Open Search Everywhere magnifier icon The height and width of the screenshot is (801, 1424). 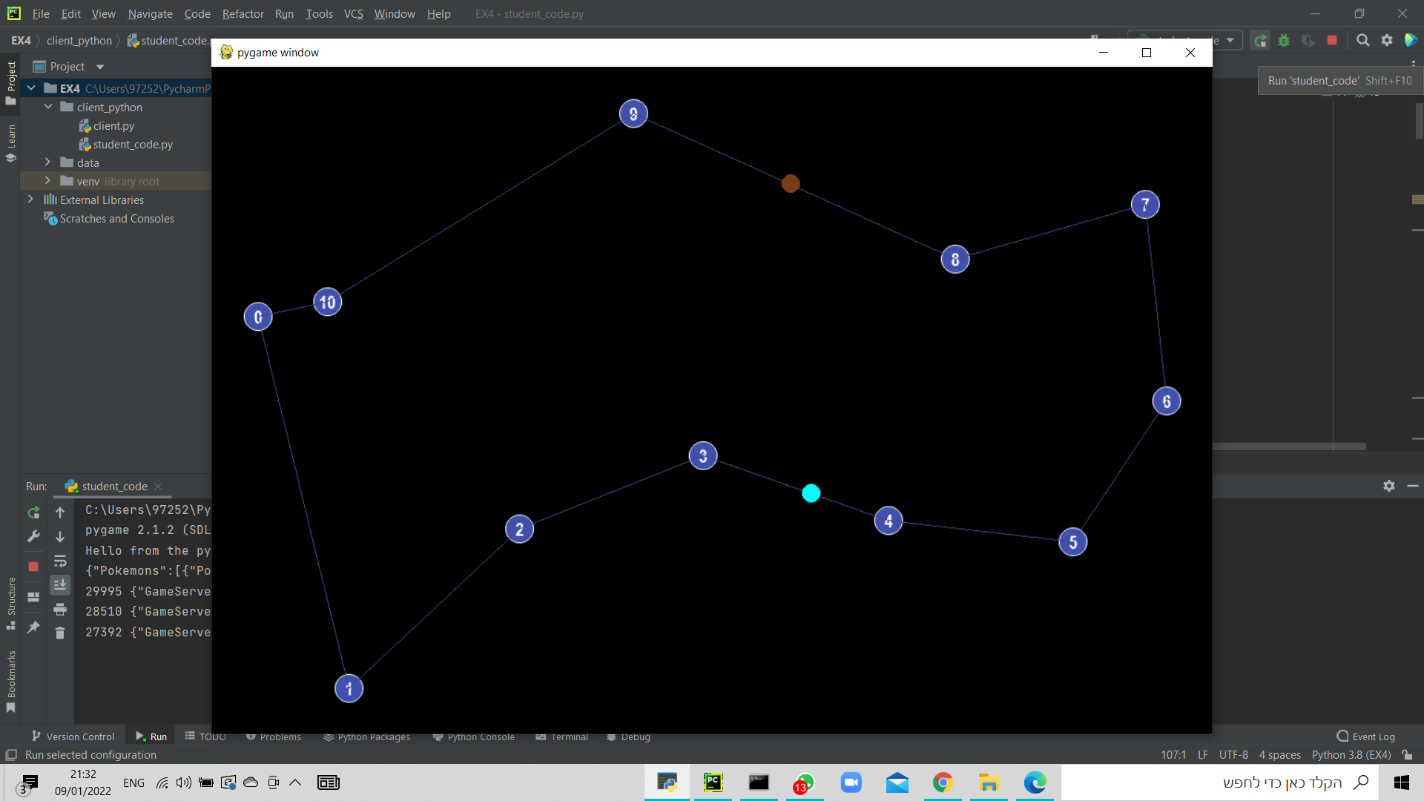pyautogui.click(x=1362, y=40)
